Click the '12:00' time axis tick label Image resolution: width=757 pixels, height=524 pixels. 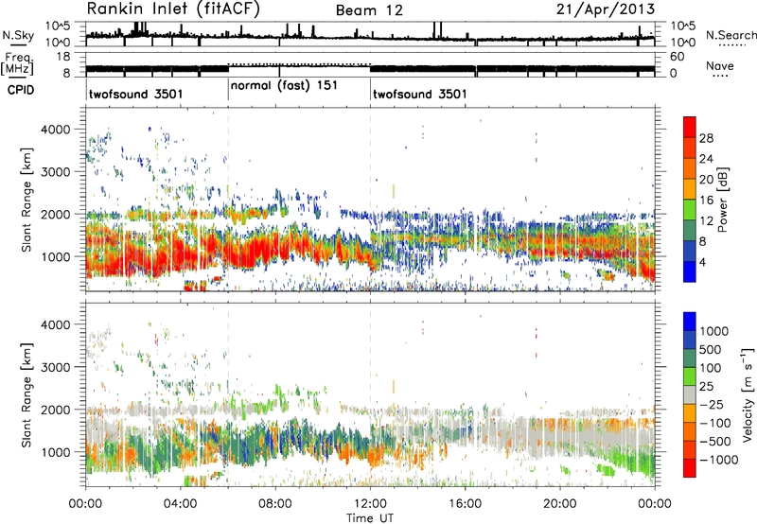[370, 504]
